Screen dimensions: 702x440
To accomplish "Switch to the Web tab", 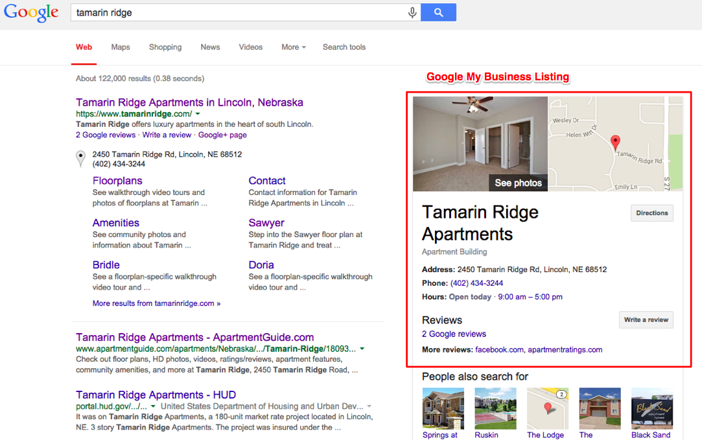I will coord(84,47).
